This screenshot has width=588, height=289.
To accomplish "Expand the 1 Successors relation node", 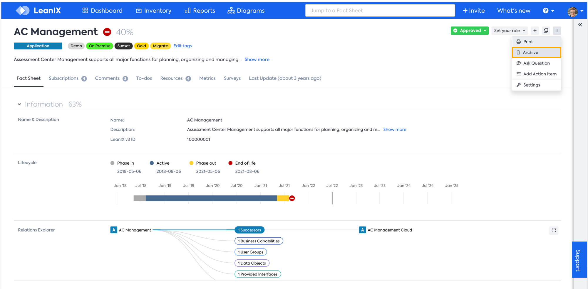I will tap(249, 230).
